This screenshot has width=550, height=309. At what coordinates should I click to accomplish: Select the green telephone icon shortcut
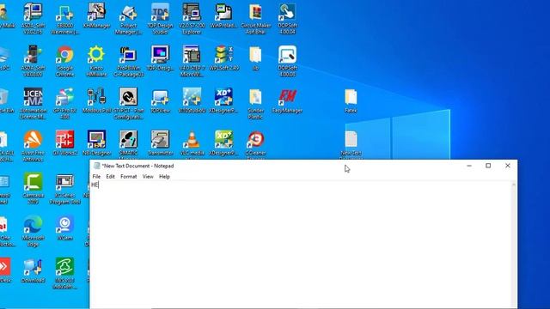[65, 273]
